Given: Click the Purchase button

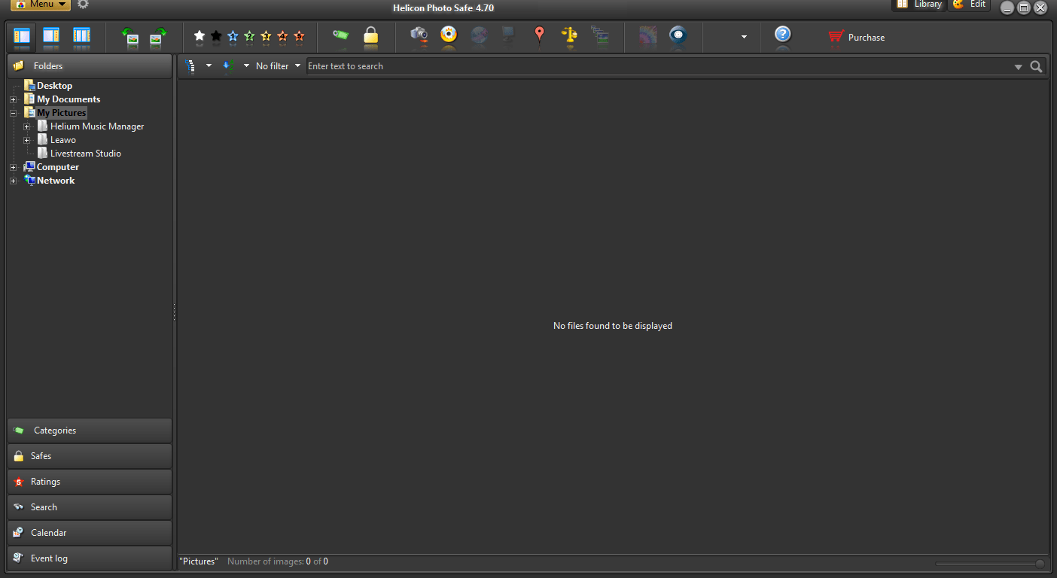Looking at the screenshot, I should 857,37.
